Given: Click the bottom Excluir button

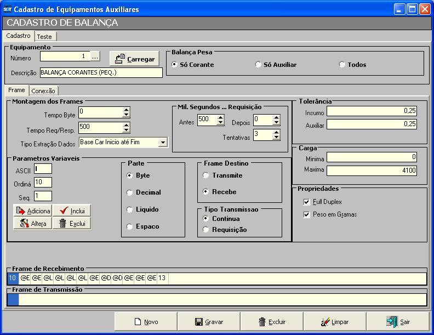Looking at the screenshot, I should [272, 322].
